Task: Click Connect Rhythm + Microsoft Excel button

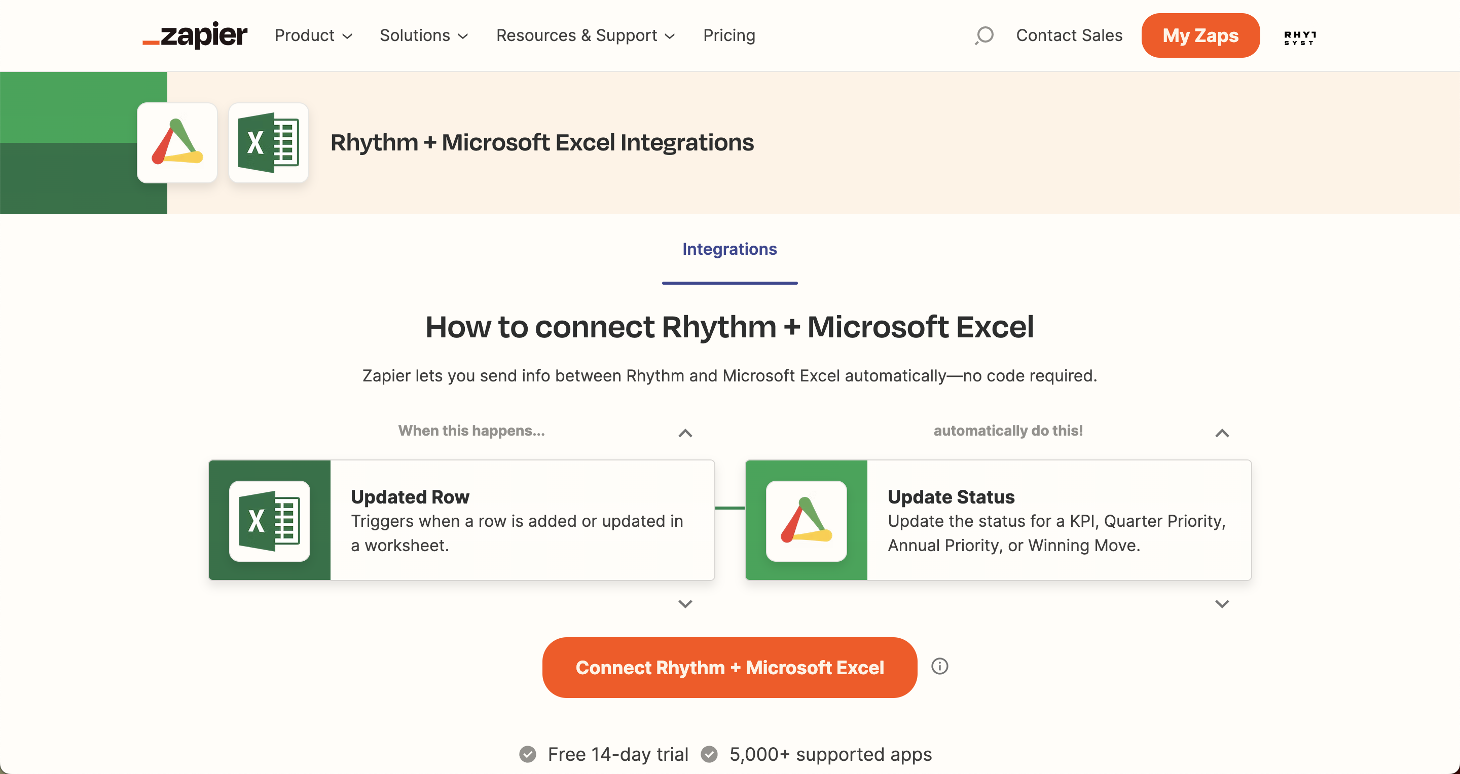Action: click(729, 668)
